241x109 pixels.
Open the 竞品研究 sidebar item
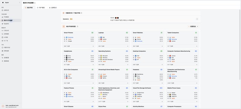coord(11,24)
